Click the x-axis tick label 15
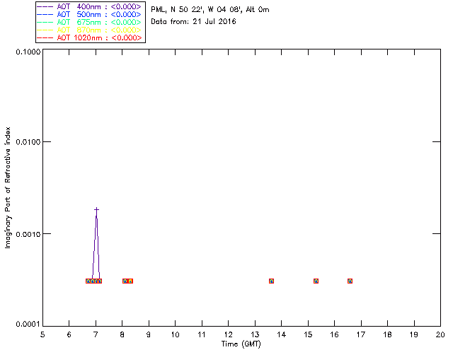The height and width of the screenshot is (362, 453). tap(308, 334)
